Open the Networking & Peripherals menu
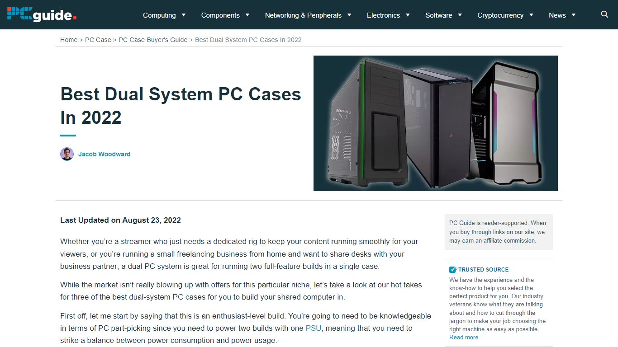The image size is (618, 347). tap(303, 15)
